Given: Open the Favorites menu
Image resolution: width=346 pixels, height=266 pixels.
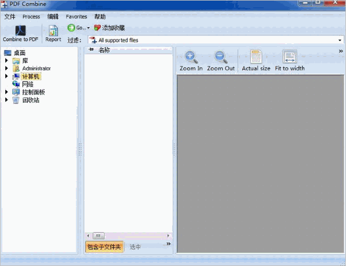Looking at the screenshot, I should 77,17.
